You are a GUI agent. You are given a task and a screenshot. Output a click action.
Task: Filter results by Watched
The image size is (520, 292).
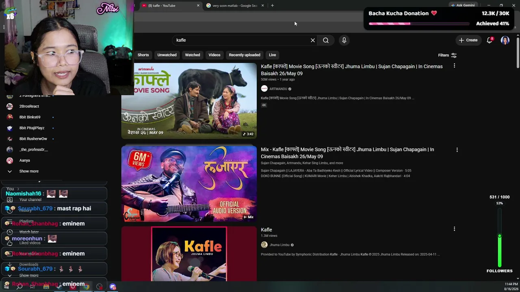point(193,55)
